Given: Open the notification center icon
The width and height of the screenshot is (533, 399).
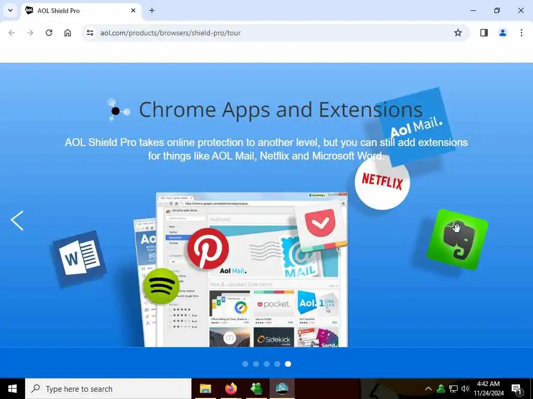Looking at the screenshot, I should point(516,389).
